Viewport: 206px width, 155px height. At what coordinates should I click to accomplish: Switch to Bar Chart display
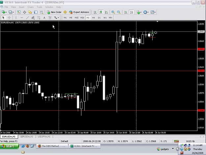[x=95, y=12]
